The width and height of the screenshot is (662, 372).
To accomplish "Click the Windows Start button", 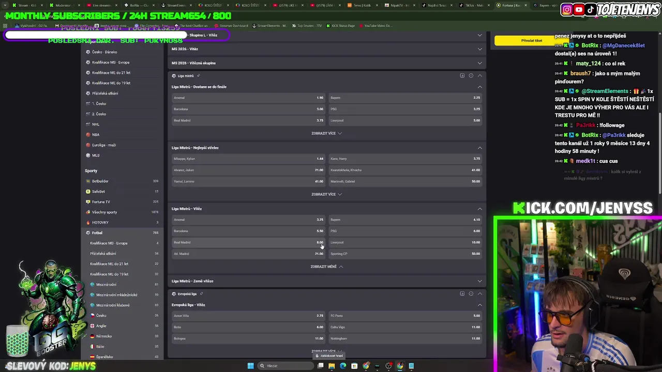I will click(251, 366).
